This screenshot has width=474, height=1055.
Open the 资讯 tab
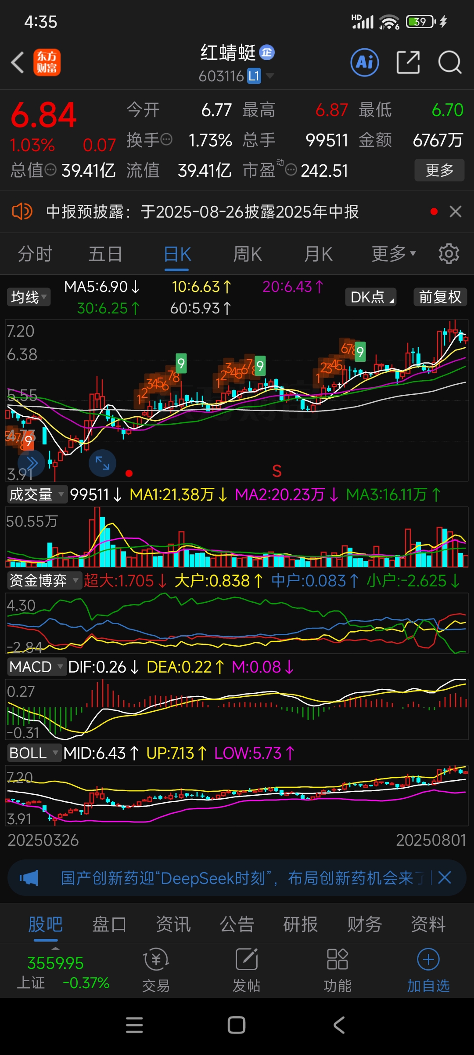(x=173, y=924)
